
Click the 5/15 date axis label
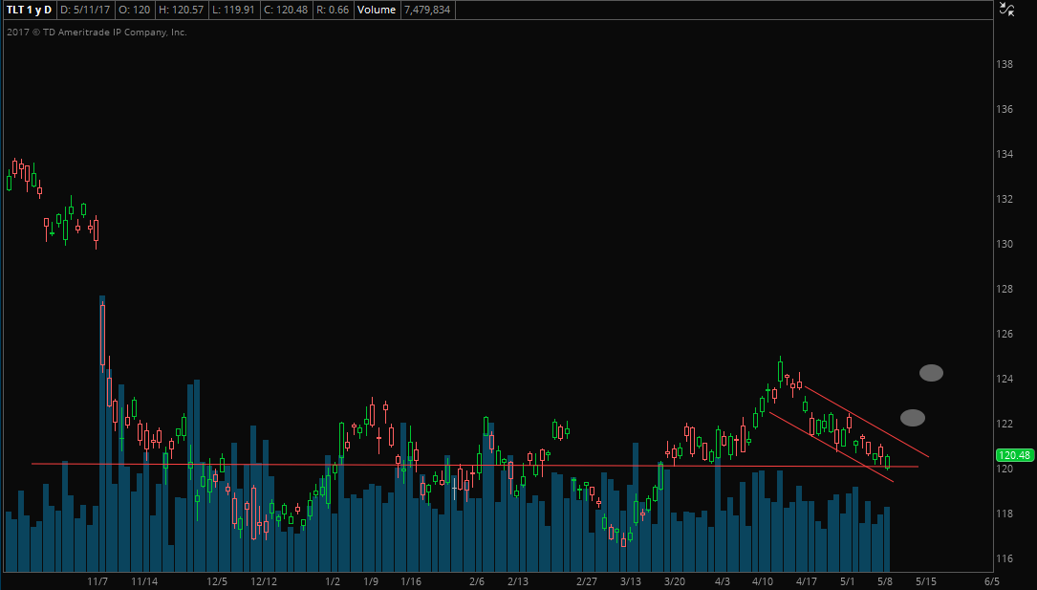[x=926, y=581]
